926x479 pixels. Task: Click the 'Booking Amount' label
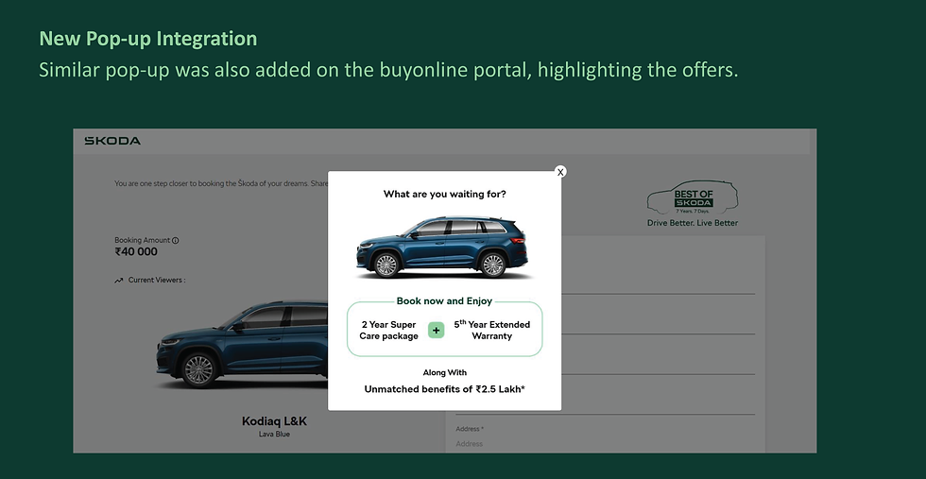click(143, 240)
